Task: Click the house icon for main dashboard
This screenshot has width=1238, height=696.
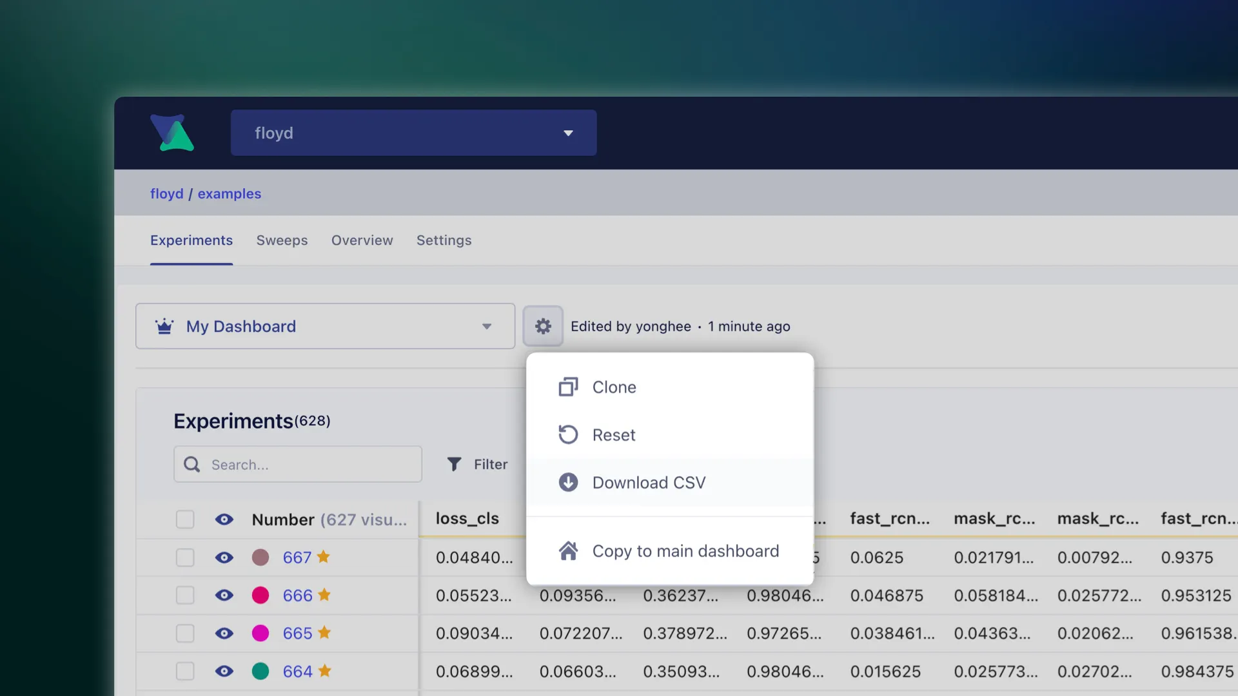Action: click(x=568, y=551)
